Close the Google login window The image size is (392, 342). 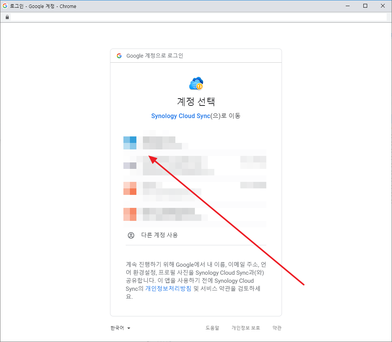click(x=383, y=6)
